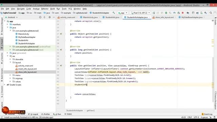Click tool window quick-access icon in status bar
This screenshot has width=217, height=122.
click(x=2, y=117)
